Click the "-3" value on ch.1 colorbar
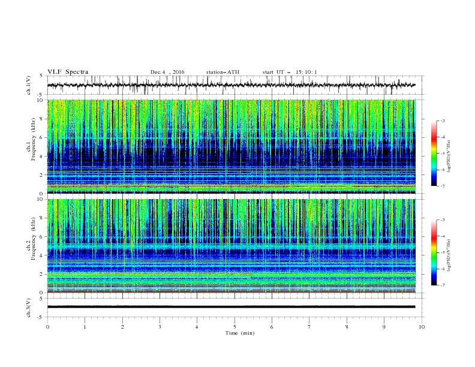 point(443,121)
